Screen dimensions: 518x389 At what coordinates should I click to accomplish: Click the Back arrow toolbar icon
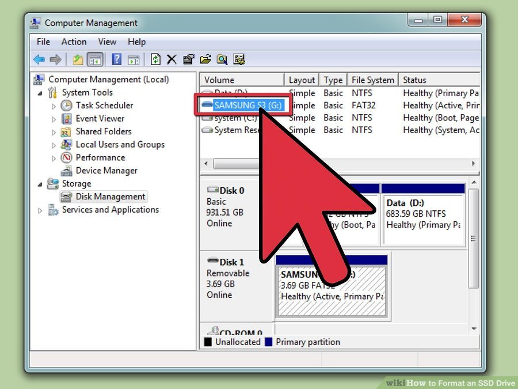(x=39, y=59)
